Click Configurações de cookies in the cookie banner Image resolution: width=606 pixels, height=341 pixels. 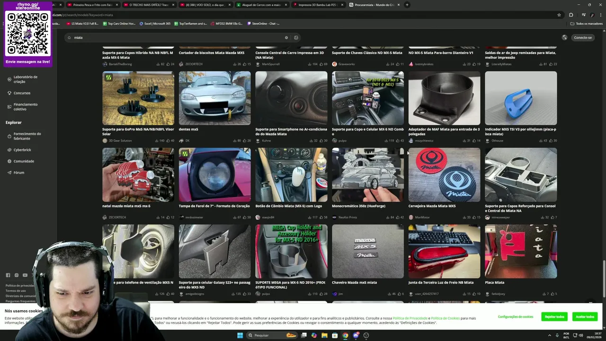point(516,317)
